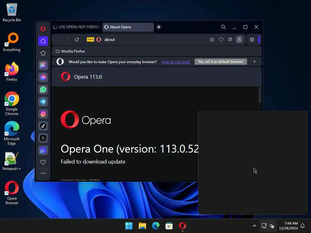Open Pinboards heart icon in sidebar

43,162
